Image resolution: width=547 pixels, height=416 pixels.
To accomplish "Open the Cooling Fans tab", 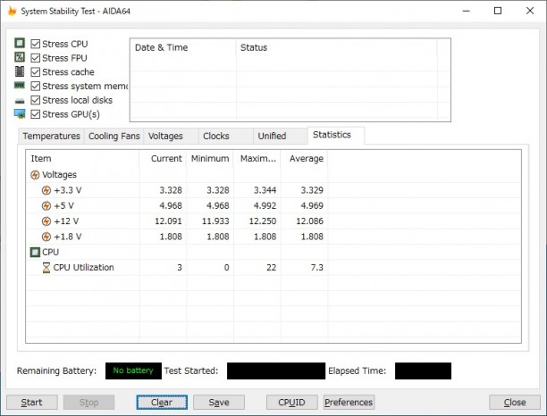I will pyautogui.click(x=114, y=137).
